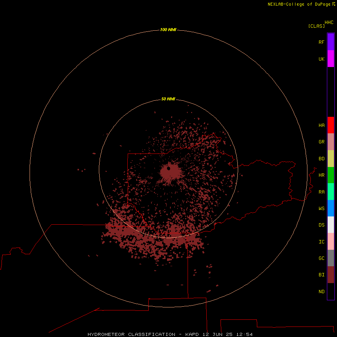Click the IC pink color swatch
Viewport: 337px width, 337px height.
click(x=331, y=242)
